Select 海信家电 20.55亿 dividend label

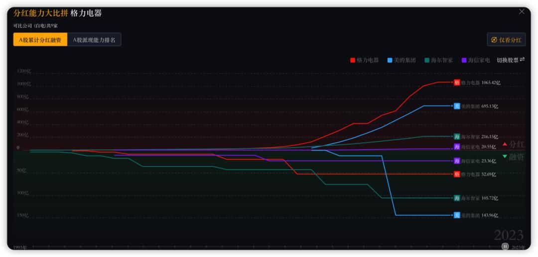point(479,147)
